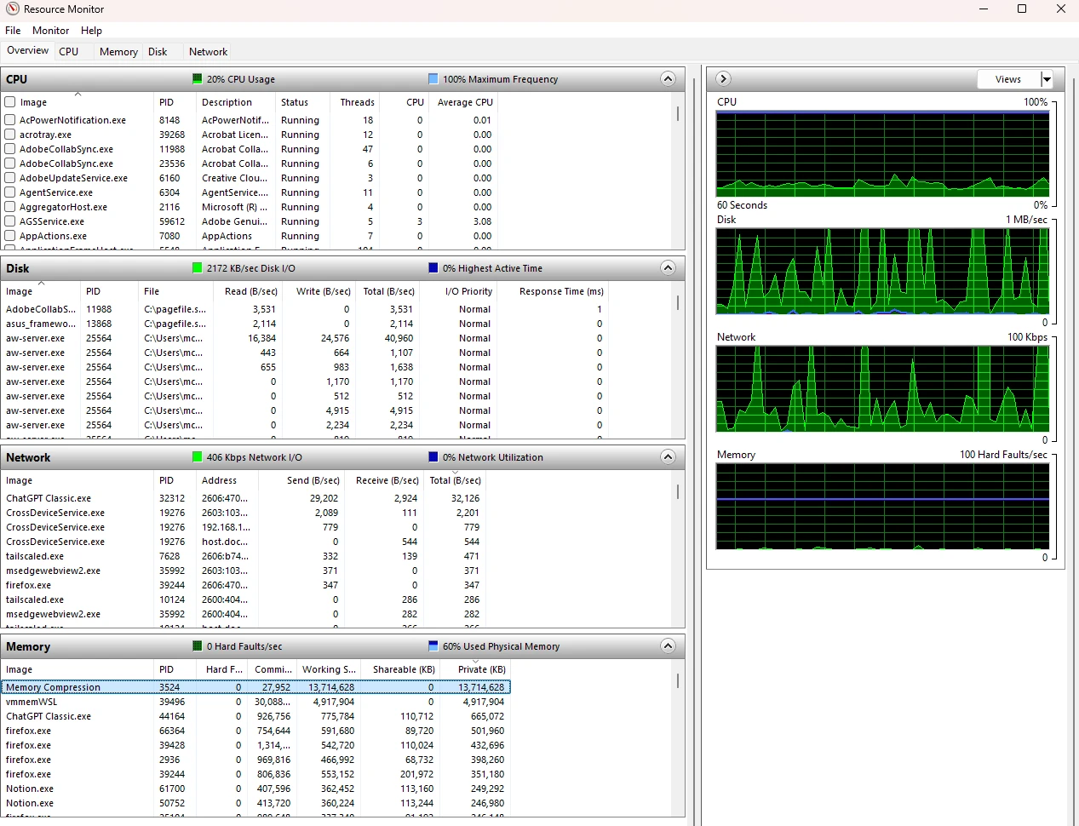
Task: Select AdobeCollabS... row in Disk list
Action: [305, 309]
